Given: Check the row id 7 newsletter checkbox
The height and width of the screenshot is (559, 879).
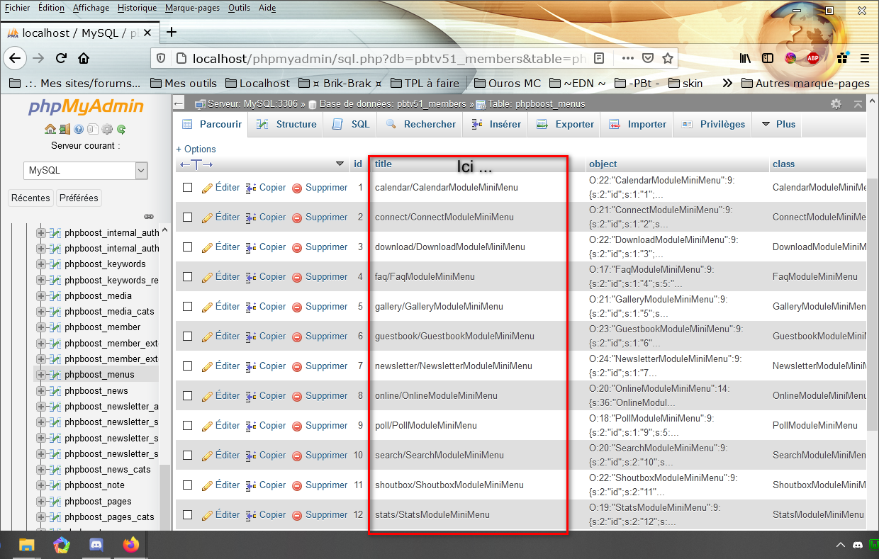Looking at the screenshot, I should tap(188, 366).
